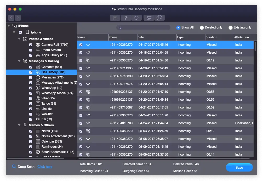Select Call History (181) in sidebar
Viewport: 263px width, 182px height.
(41, 72)
